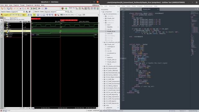Open the fs time-unit dropdown

coord(21,15)
